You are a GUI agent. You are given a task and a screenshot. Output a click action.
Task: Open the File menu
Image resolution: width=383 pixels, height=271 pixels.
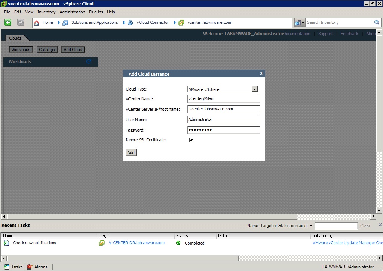(7, 12)
